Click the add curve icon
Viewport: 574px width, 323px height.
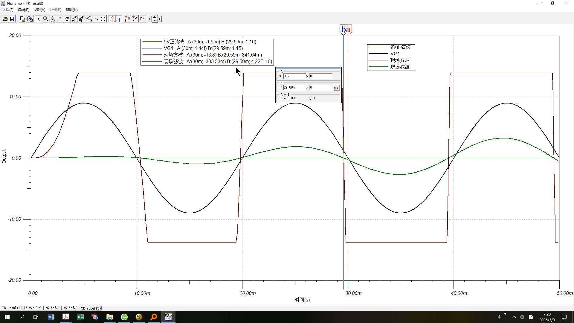(127, 19)
